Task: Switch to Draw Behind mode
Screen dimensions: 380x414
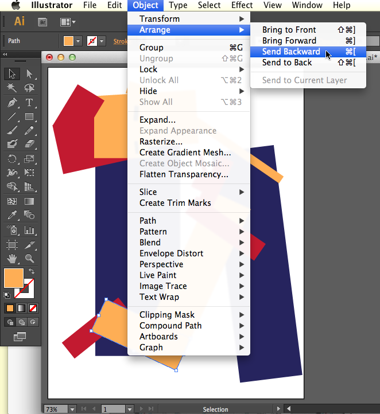Action: [x=21, y=322]
